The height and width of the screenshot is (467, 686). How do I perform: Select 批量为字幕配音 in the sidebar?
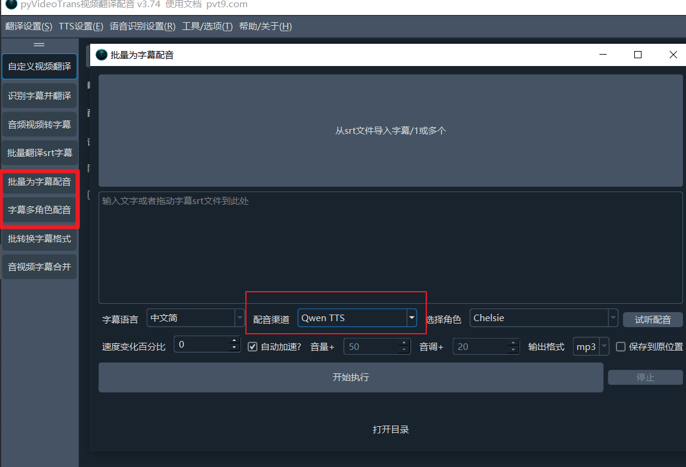tap(39, 182)
